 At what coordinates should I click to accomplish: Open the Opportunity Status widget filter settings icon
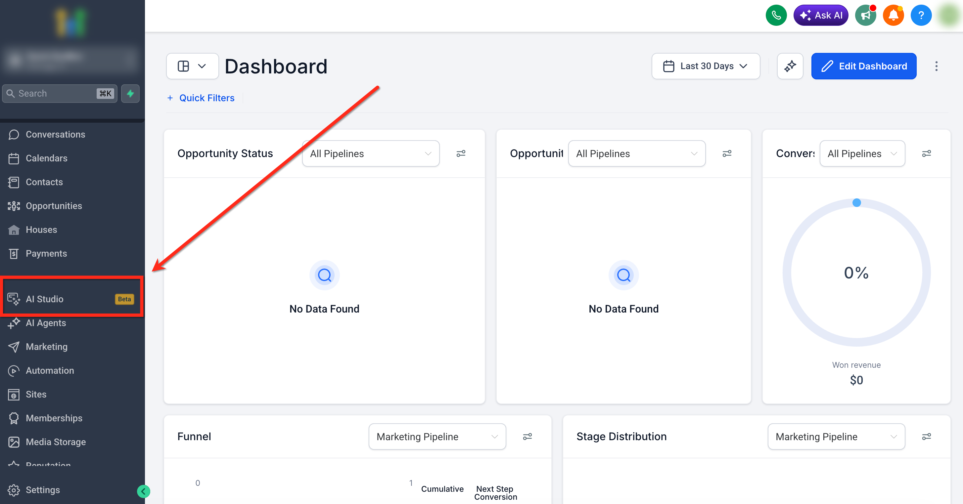[461, 153]
